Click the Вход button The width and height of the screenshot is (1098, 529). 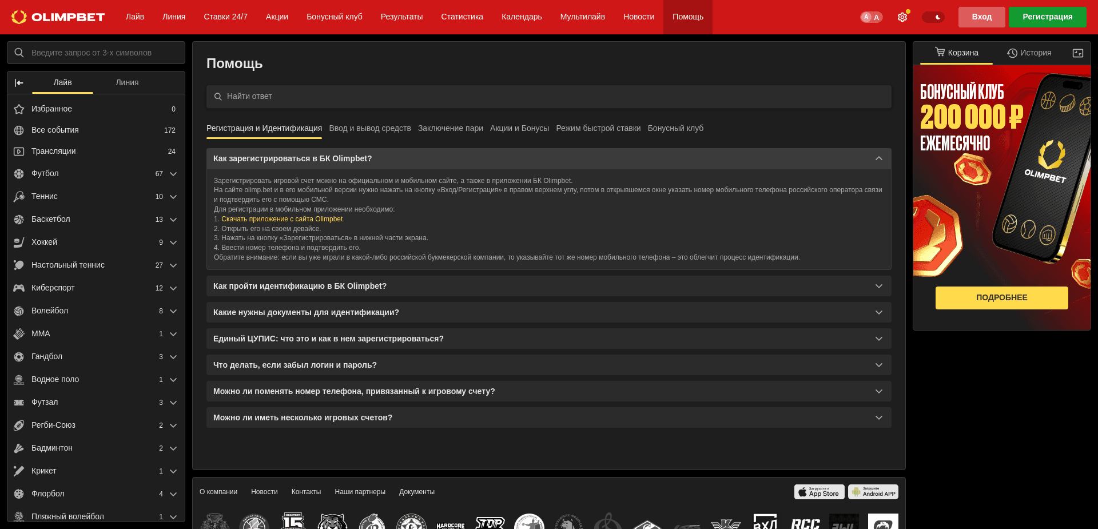coord(981,17)
